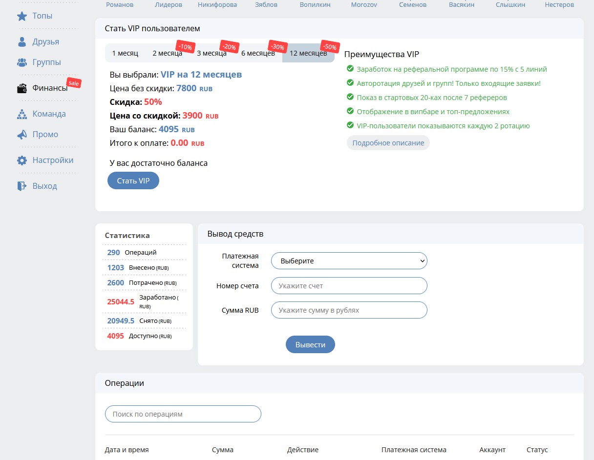Click the 1203 Внесено statistic
The width and height of the screenshot is (594, 460).
click(145, 267)
